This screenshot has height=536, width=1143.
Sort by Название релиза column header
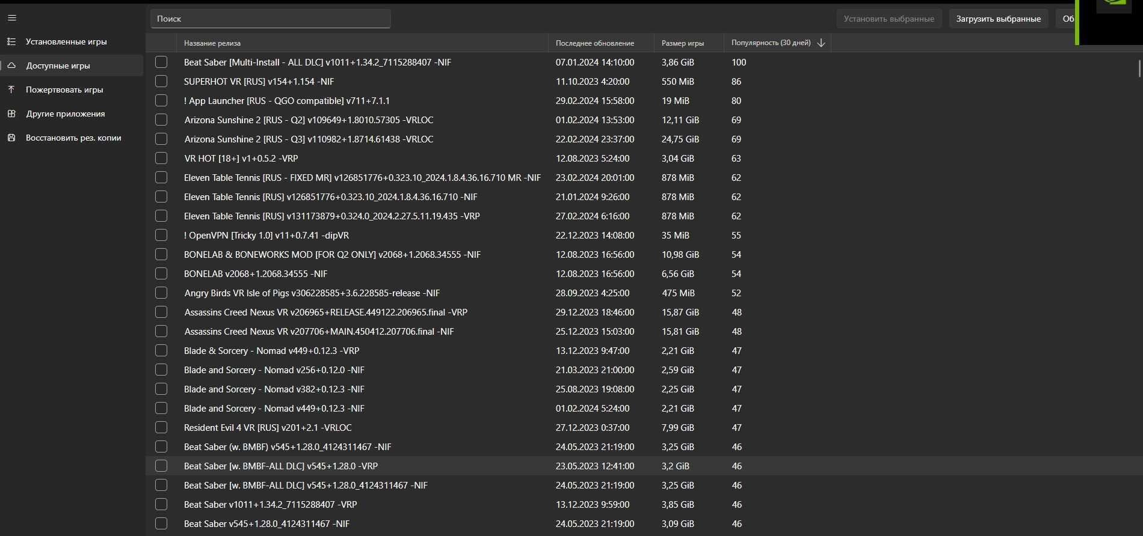(362, 43)
